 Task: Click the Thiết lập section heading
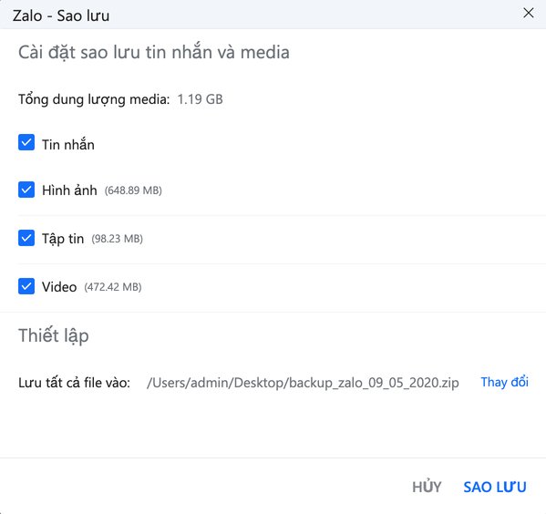pos(54,336)
